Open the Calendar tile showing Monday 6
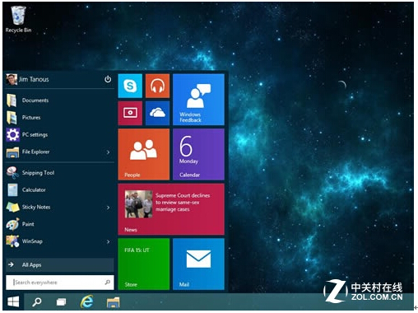Viewport: 418px width, 313px height. tap(198, 154)
